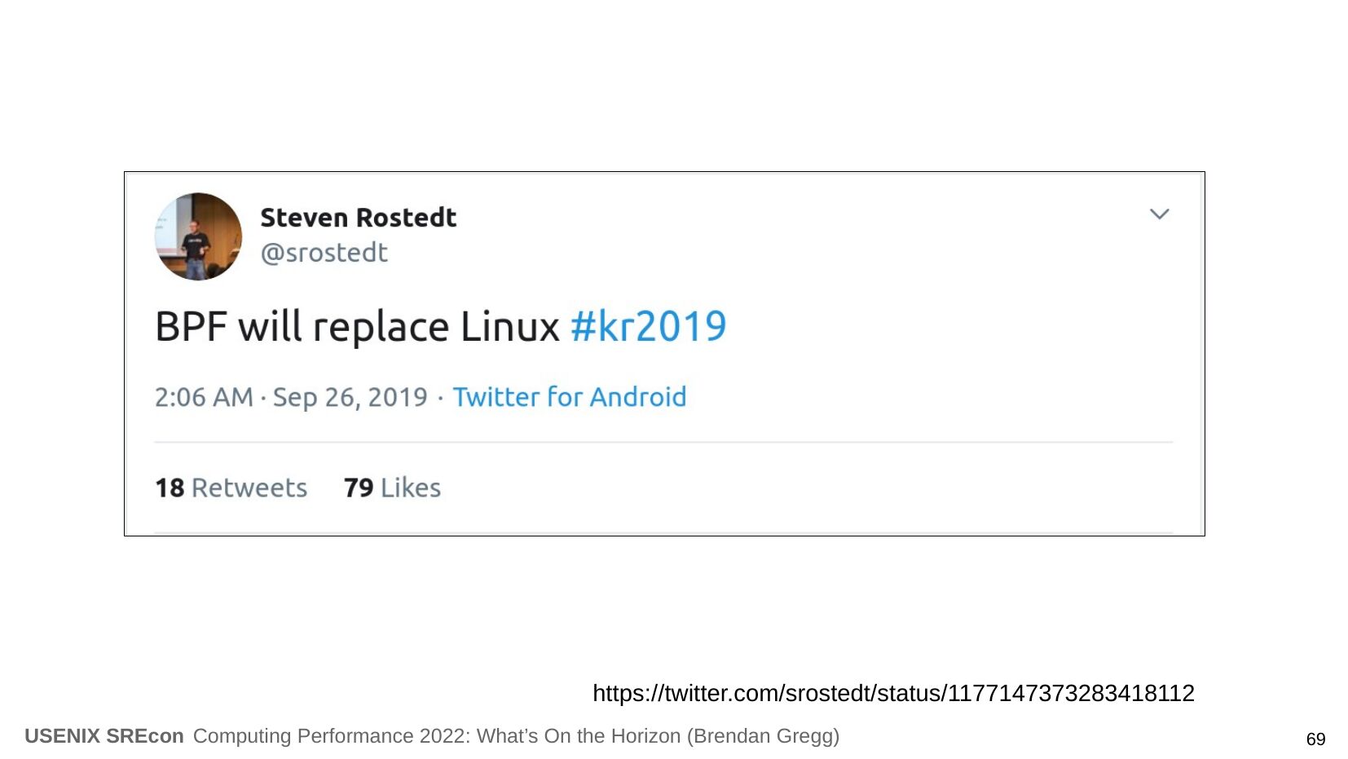Image resolution: width=1348 pixels, height=759 pixels.
Task: Click the Sep 26, 2019 date
Action: [x=350, y=397]
